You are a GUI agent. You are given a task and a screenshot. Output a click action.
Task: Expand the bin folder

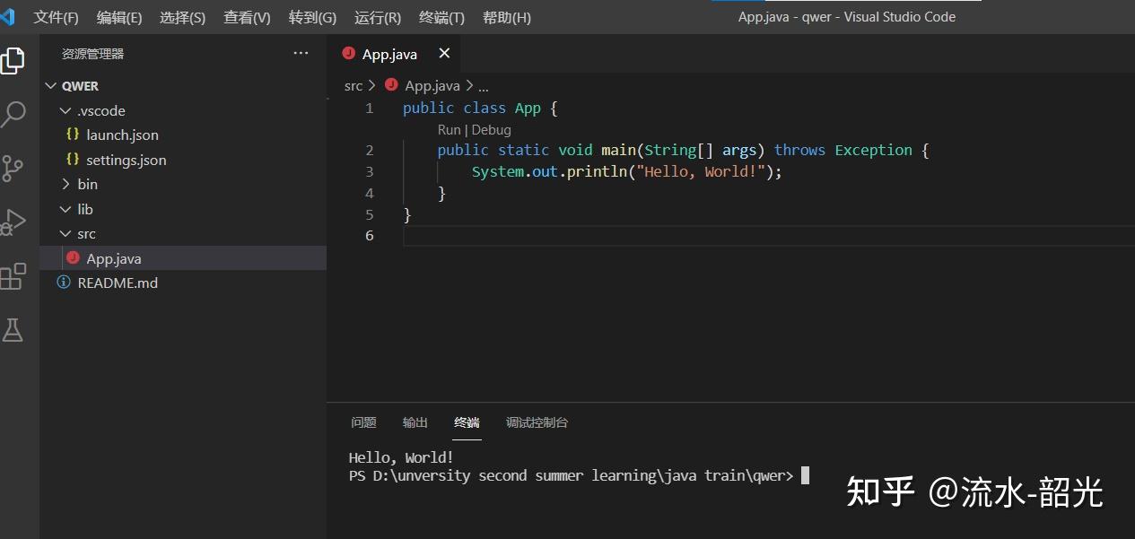click(x=87, y=184)
